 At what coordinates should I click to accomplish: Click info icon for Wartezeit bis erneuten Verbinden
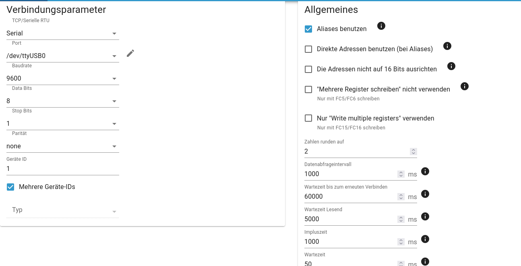point(425,194)
